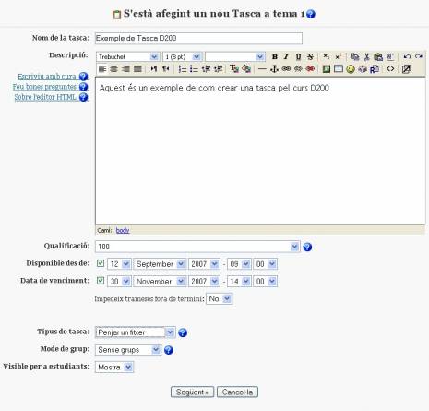Toggle HTML source view icon
The width and height of the screenshot is (429, 411).
tap(390, 69)
